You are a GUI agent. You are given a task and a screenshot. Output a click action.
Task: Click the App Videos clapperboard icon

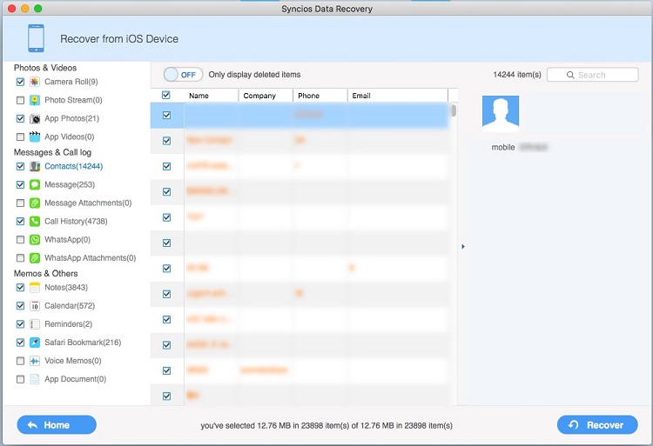click(35, 136)
